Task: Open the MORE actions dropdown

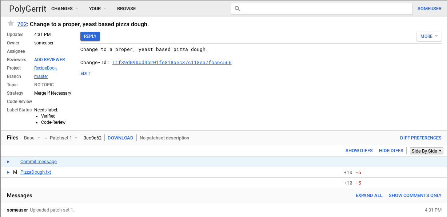Action: pyautogui.click(x=428, y=36)
